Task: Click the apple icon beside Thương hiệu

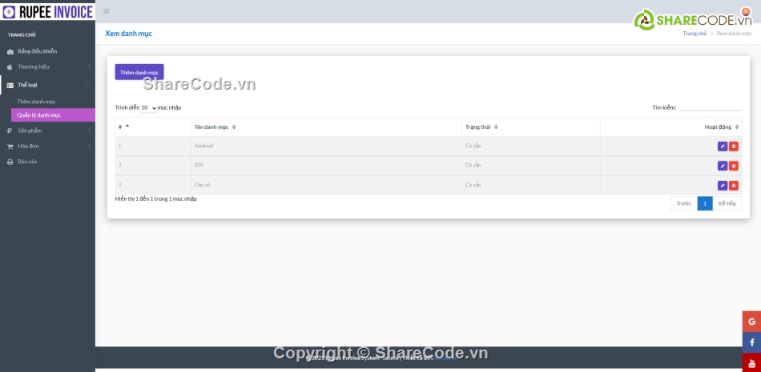Action: pos(10,67)
